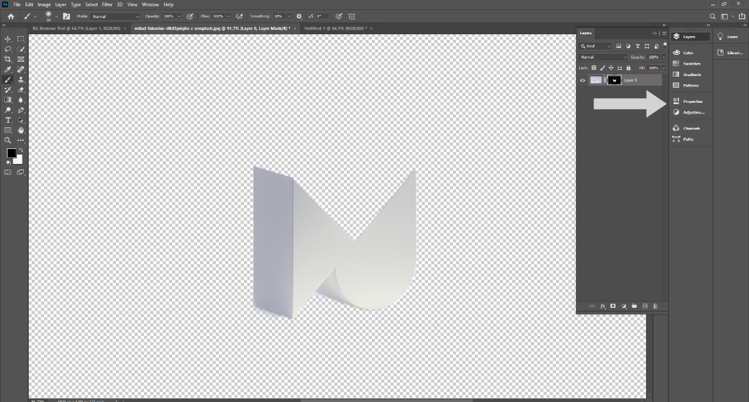Reset default foreground and background colors
Image resolution: width=749 pixels, height=402 pixels.
pos(8,163)
